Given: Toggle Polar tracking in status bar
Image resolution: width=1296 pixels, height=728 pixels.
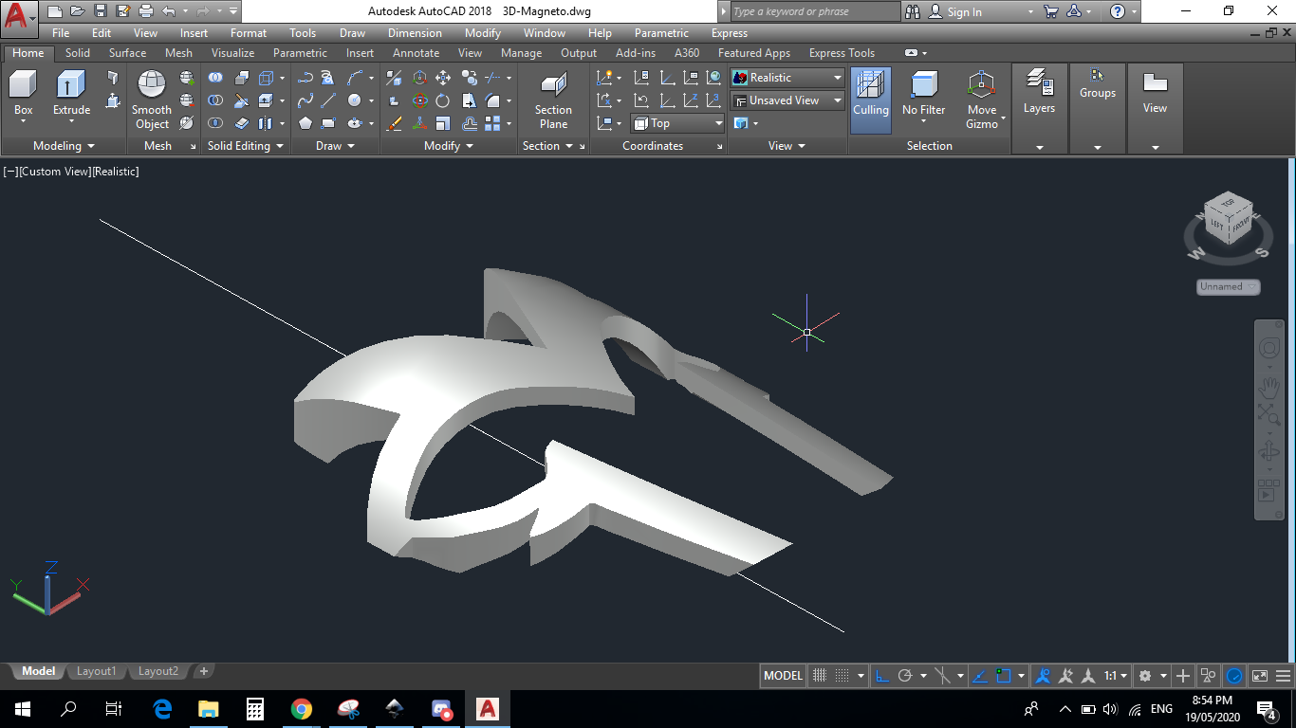Looking at the screenshot, I should tap(905, 676).
